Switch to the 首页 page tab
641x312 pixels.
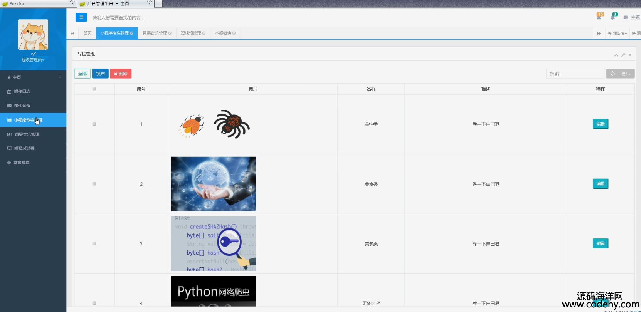(x=87, y=33)
